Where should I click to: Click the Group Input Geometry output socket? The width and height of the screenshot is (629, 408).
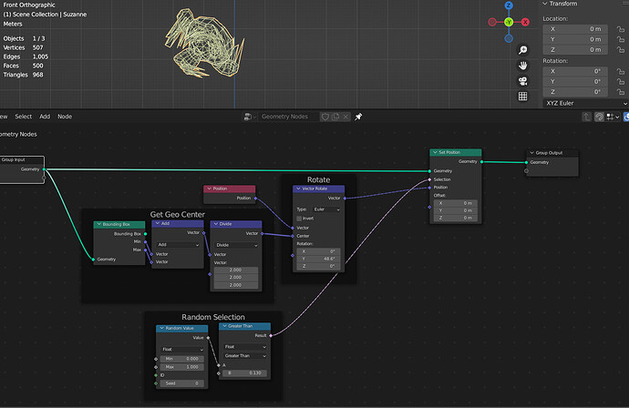[x=44, y=169]
